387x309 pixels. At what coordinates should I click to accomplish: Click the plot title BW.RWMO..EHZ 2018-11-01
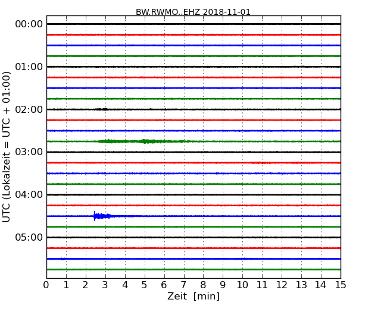(193, 12)
